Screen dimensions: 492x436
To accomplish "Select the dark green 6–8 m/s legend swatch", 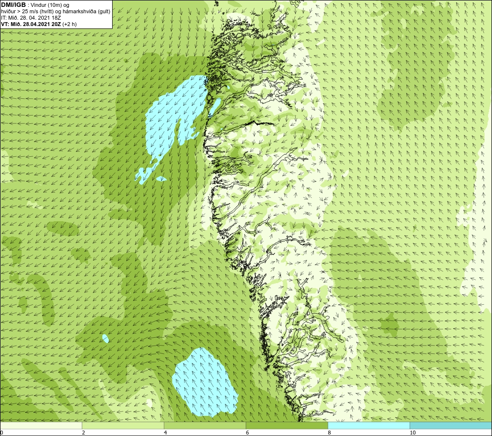I will coord(287,425).
